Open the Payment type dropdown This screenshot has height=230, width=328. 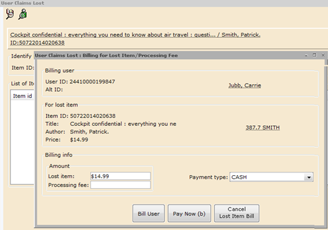click(x=271, y=177)
